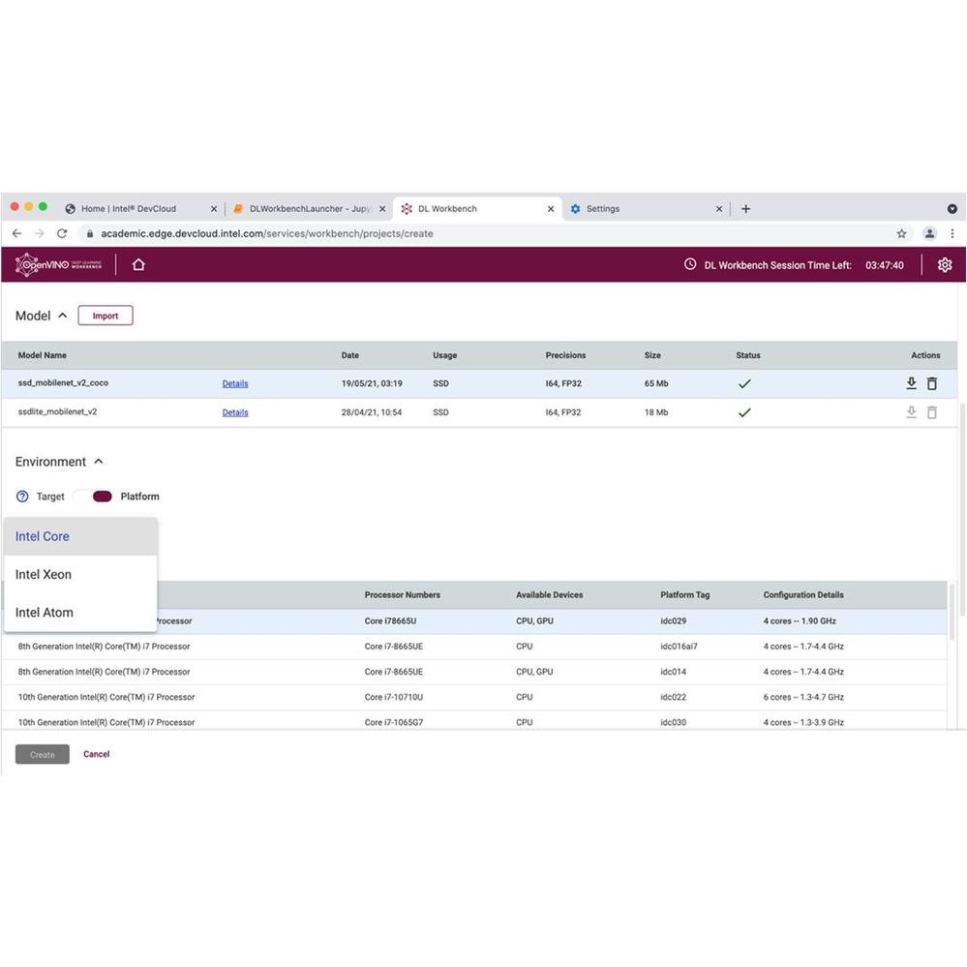
Task: Click the Available Devices column header
Action: click(x=550, y=595)
